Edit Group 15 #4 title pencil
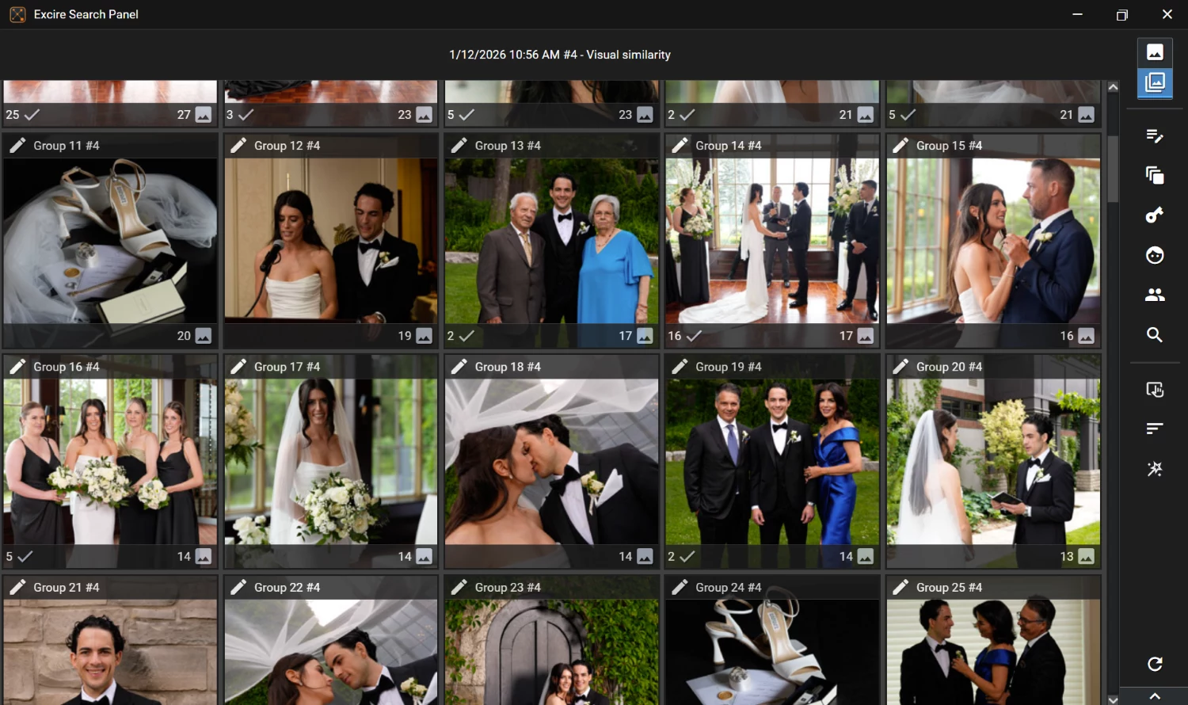 901,146
